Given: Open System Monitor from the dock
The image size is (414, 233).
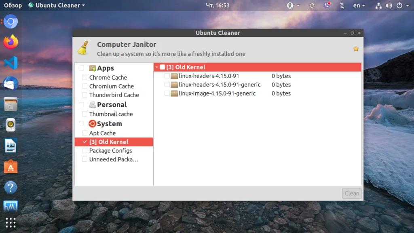Looking at the screenshot, I should 11,206.
